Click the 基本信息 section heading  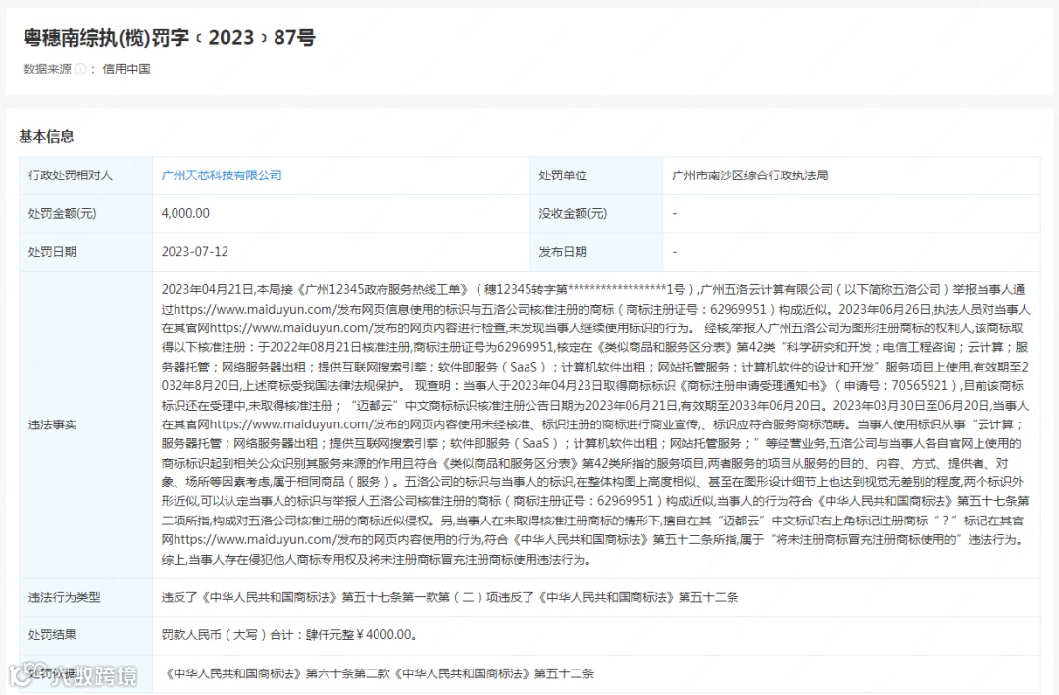click(46, 136)
